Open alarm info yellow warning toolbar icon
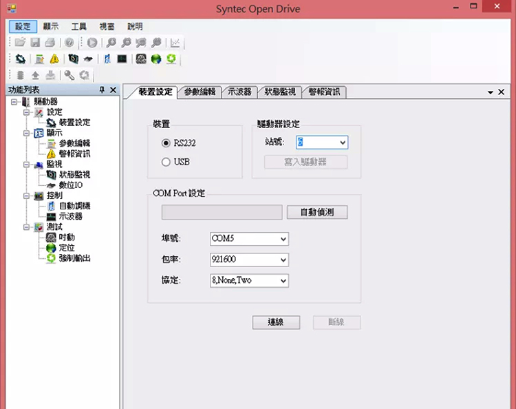 54,59
